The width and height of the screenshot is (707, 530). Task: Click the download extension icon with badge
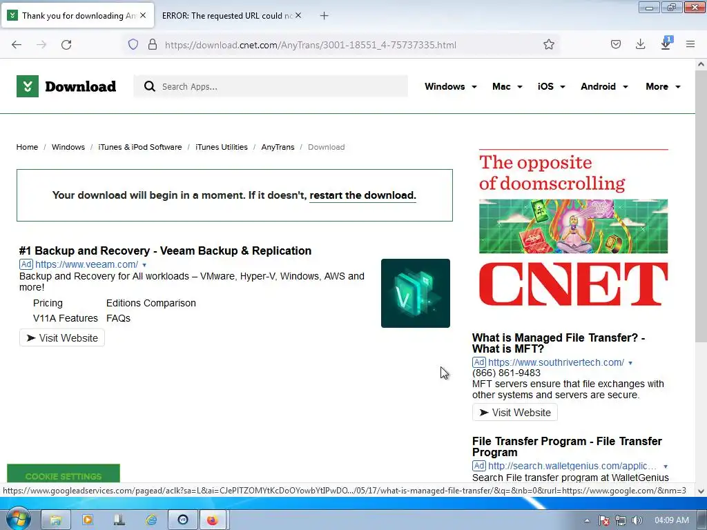666,43
